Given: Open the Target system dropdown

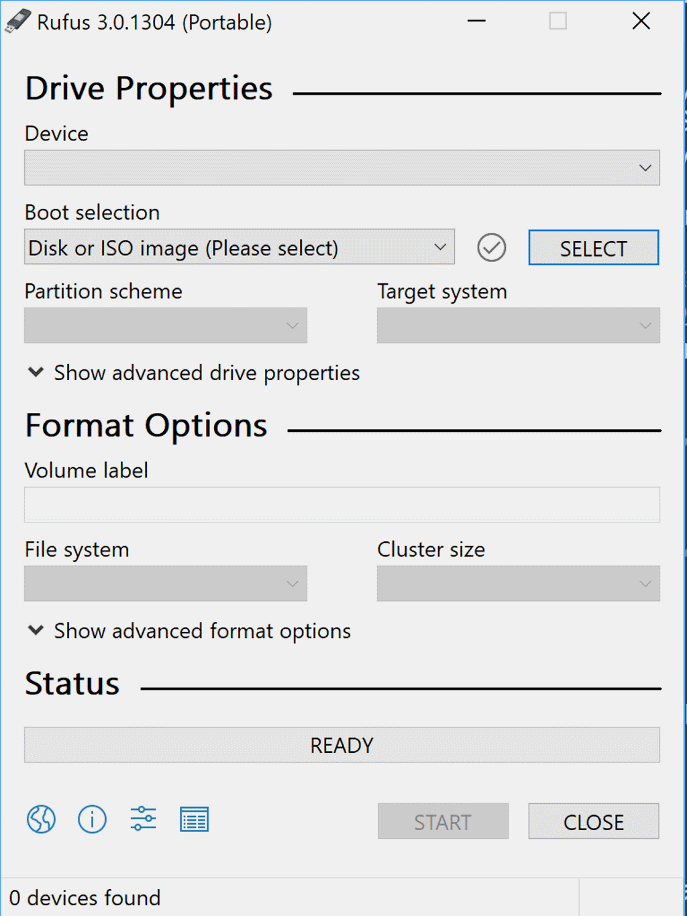Looking at the screenshot, I should [519, 326].
